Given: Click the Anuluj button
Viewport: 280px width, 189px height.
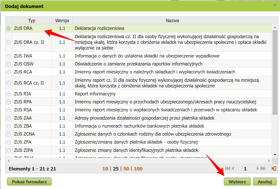Looking at the screenshot, I should click(265, 182).
